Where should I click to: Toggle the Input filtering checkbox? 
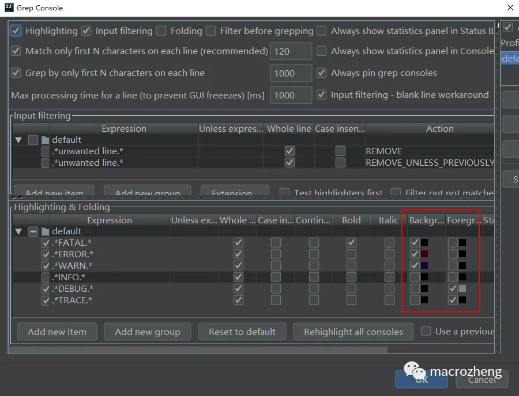tap(86, 31)
